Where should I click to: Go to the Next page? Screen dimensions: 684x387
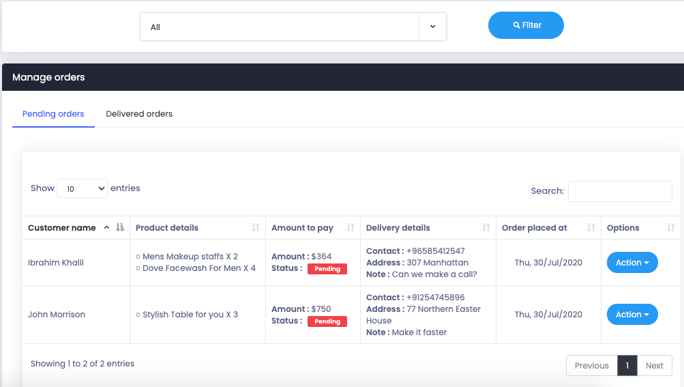pos(655,366)
